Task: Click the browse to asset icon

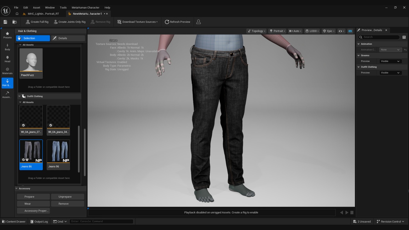Action: pyautogui.click(x=14, y=22)
